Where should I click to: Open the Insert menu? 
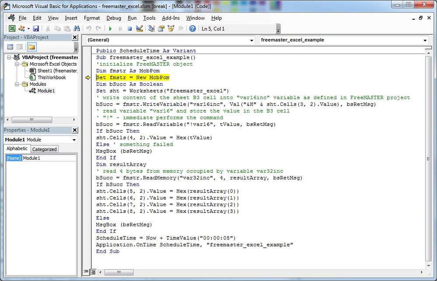(71, 18)
